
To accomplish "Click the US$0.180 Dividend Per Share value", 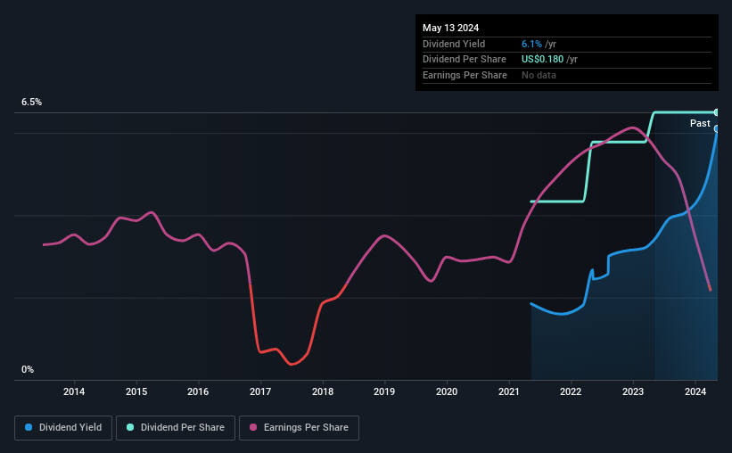I will coord(542,60).
